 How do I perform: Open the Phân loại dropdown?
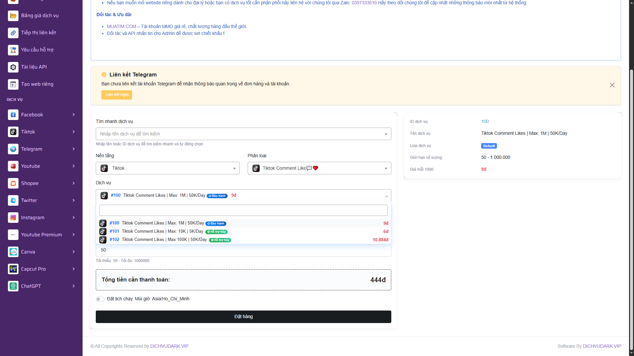319,168
